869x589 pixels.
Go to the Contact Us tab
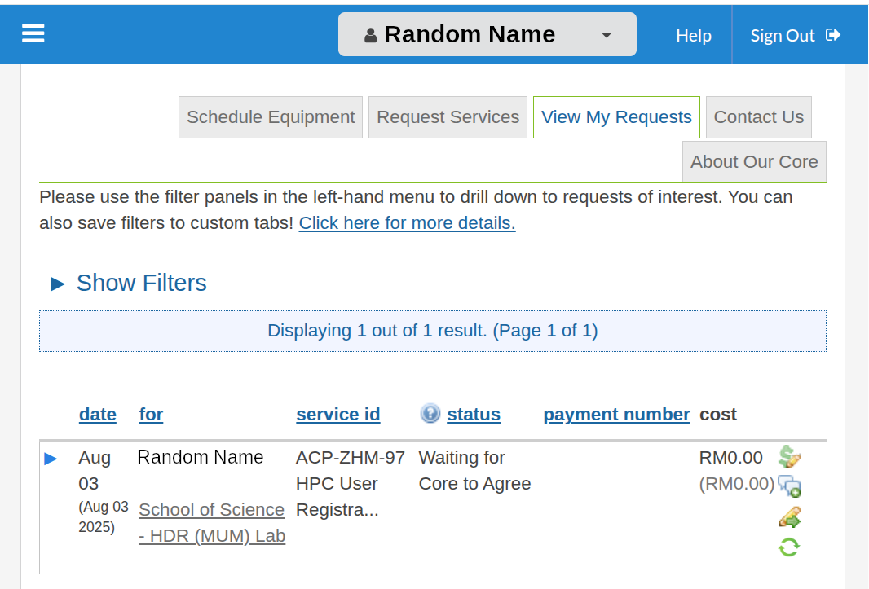[x=758, y=117]
